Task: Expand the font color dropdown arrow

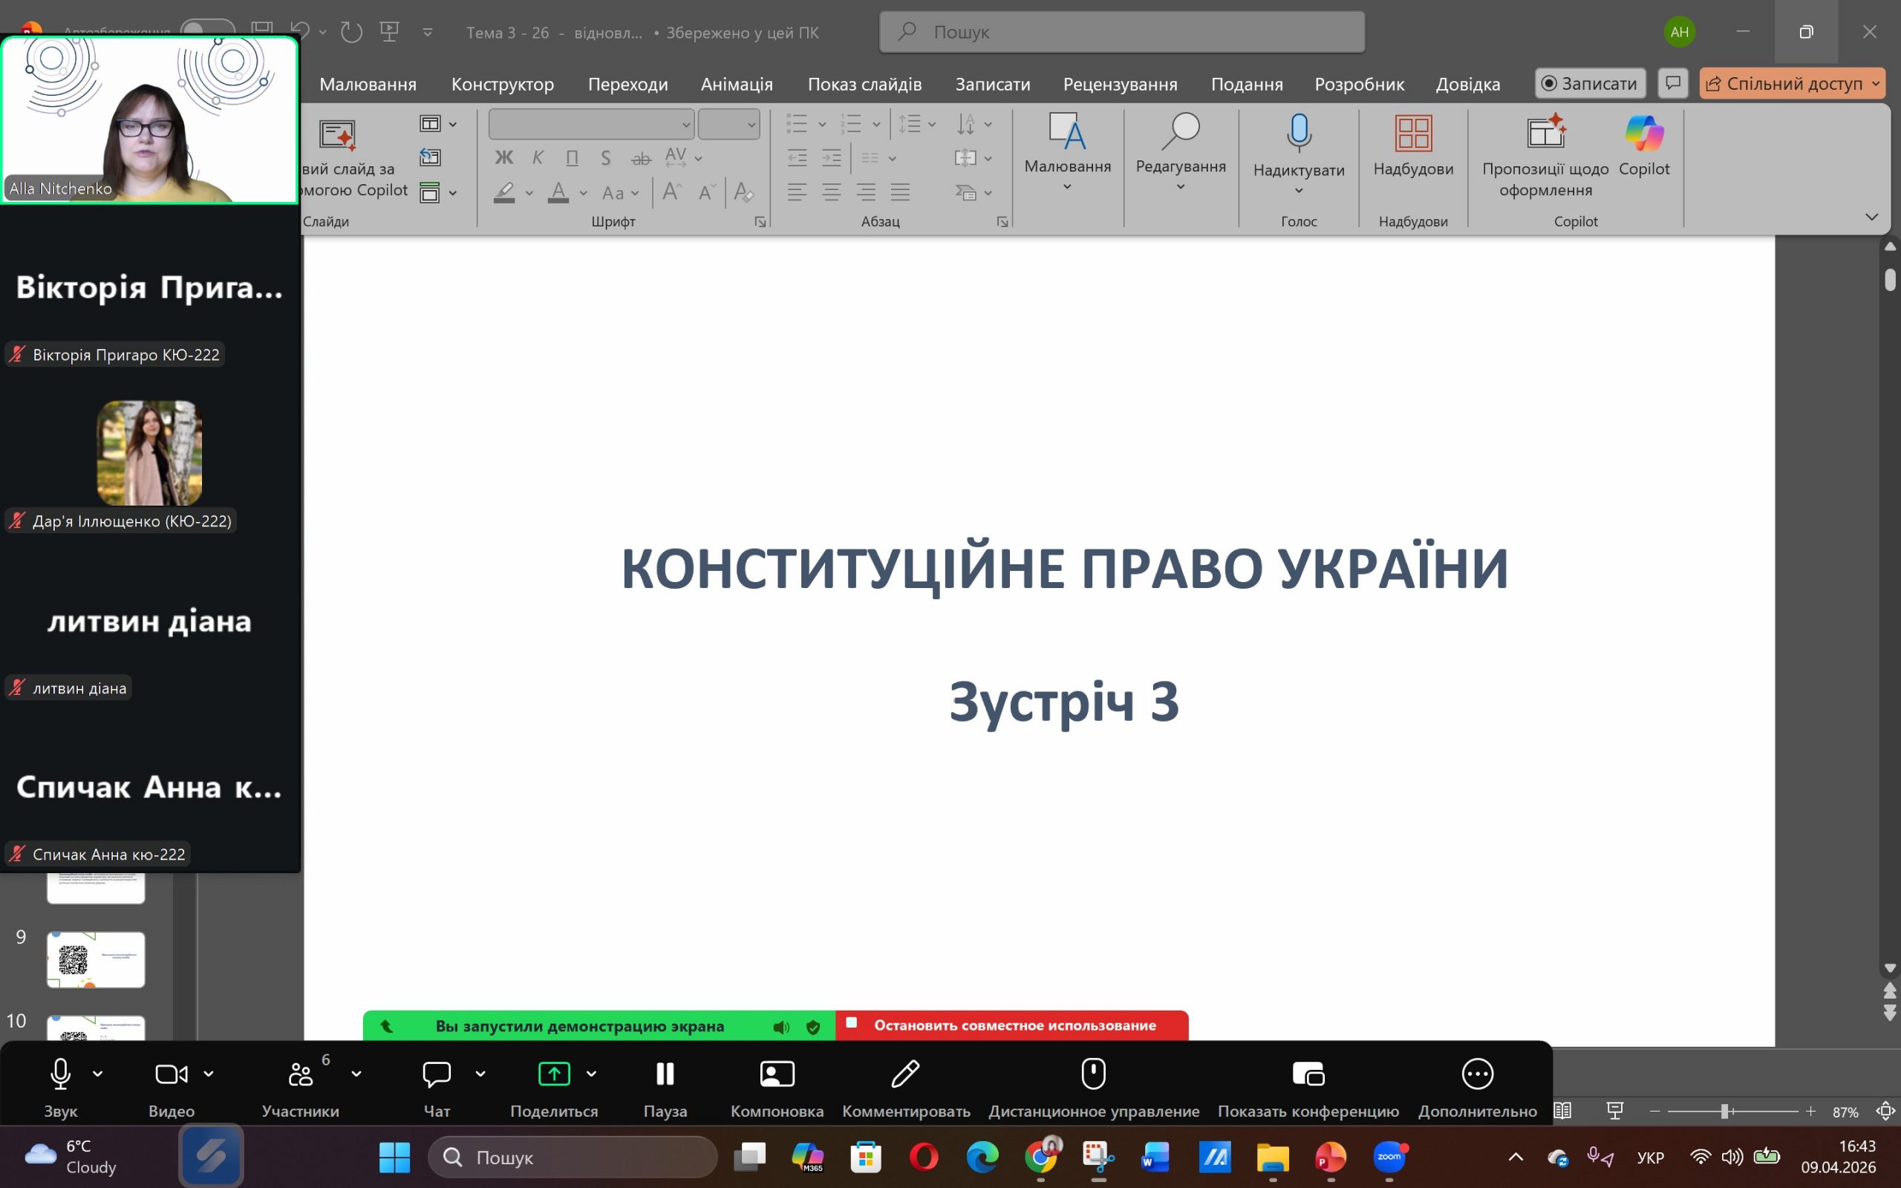Action: click(x=583, y=192)
